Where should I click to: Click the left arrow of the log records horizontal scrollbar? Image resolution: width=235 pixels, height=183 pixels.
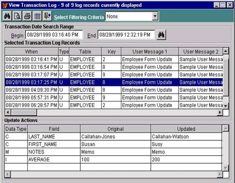tap(8, 112)
